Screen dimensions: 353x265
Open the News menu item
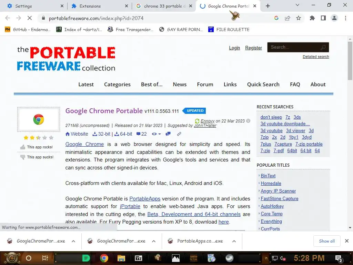pyautogui.click(x=180, y=85)
